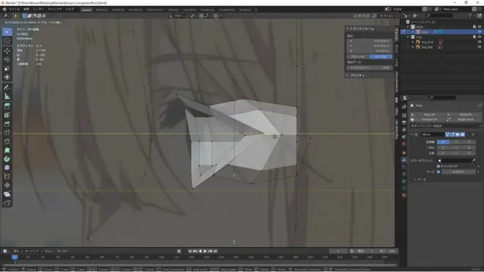This screenshot has width=484, height=272.
Task: Click the Apply All modifiers button
Action: click(428, 114)
